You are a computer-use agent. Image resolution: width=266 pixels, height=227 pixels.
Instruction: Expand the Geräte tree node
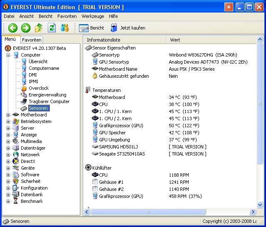coord(8,168)
